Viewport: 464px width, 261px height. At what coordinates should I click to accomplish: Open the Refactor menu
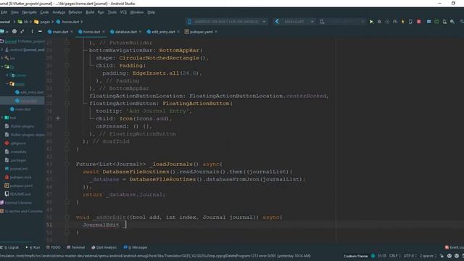click(75, 12)
